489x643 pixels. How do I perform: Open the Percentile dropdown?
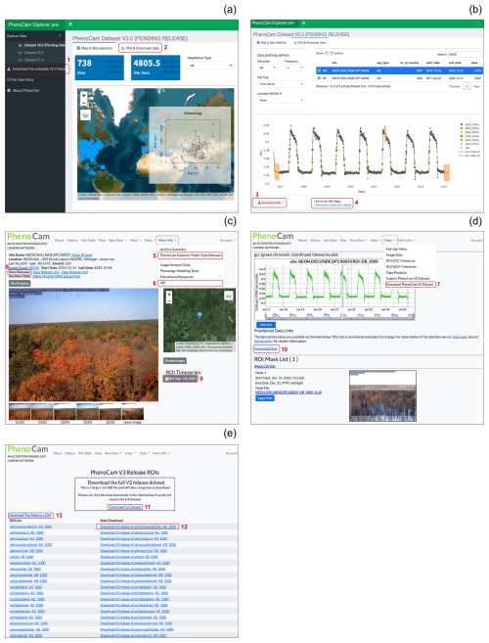(267, 68)
